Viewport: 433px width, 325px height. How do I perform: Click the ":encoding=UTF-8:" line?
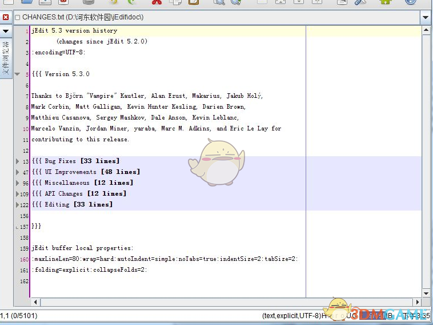pos(58,52)
